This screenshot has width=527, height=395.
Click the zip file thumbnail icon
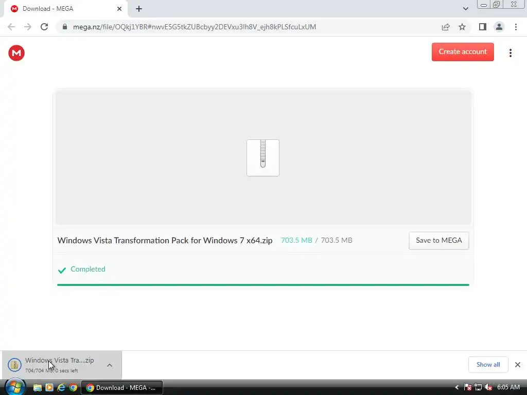[263, 158]
